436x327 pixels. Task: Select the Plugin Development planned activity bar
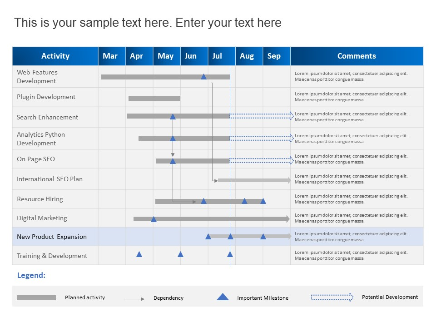click(x=154, y=99)
